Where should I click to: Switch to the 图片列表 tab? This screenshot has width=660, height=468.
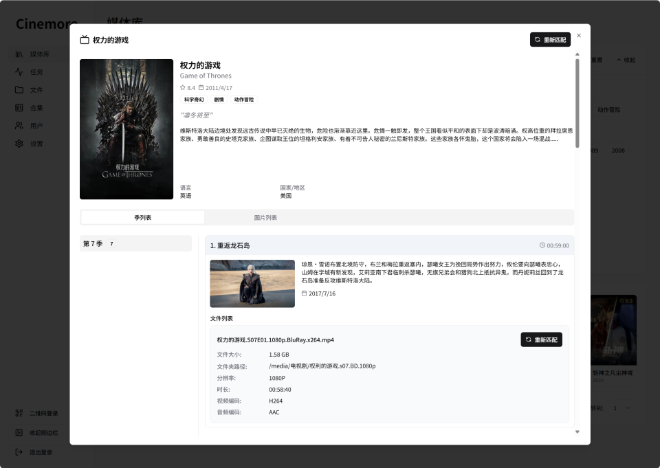coord(265,218)
